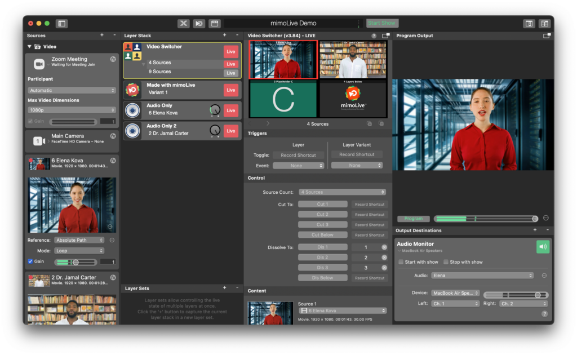Click the audio level knob on Audio Only layer
The image size is (577, 355).
pos(214,110)
